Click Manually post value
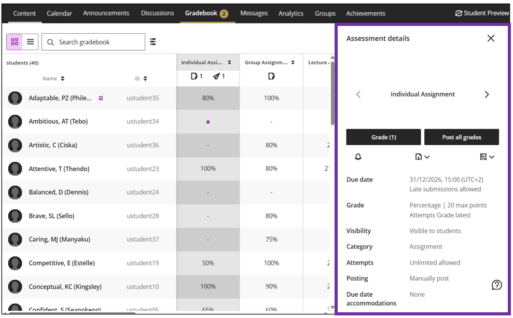Screen dimensions: 513x318 coord(429,279)
